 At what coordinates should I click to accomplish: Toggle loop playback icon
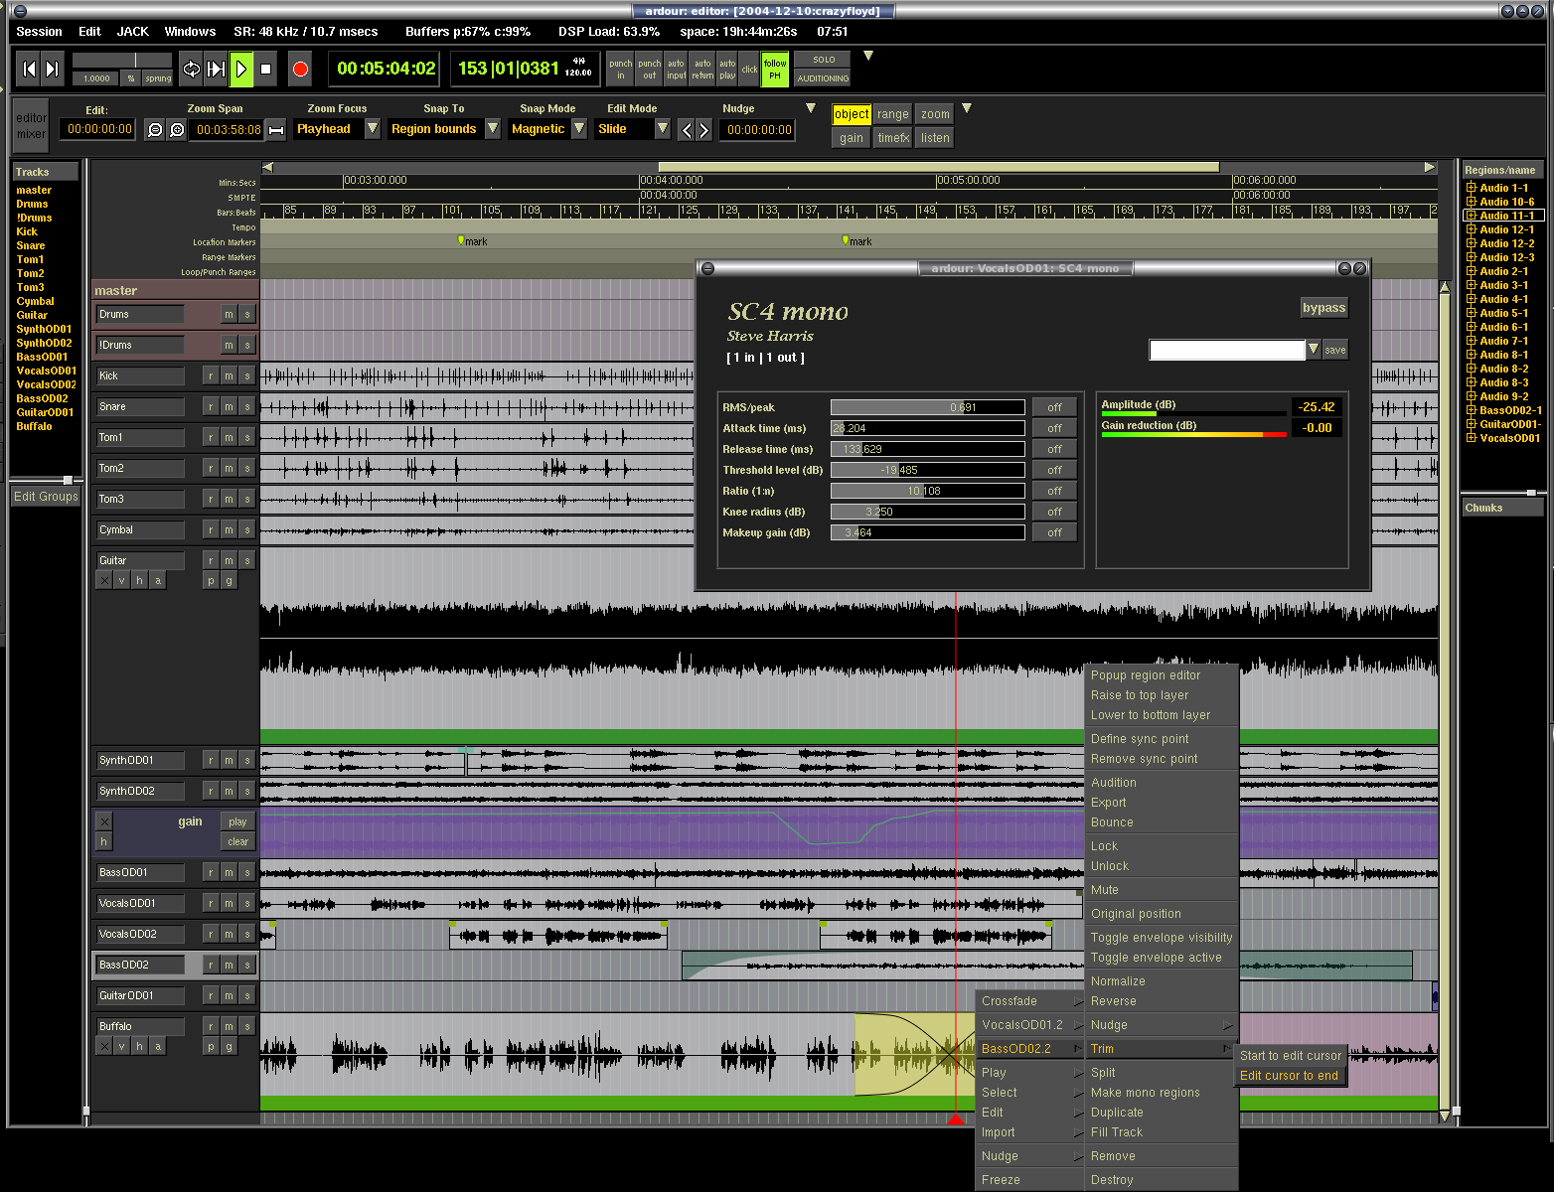tap(191, 70)
